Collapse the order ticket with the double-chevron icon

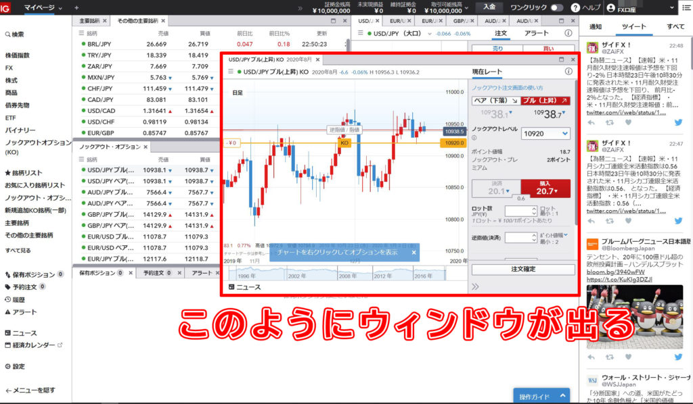[x=475, y=286]
